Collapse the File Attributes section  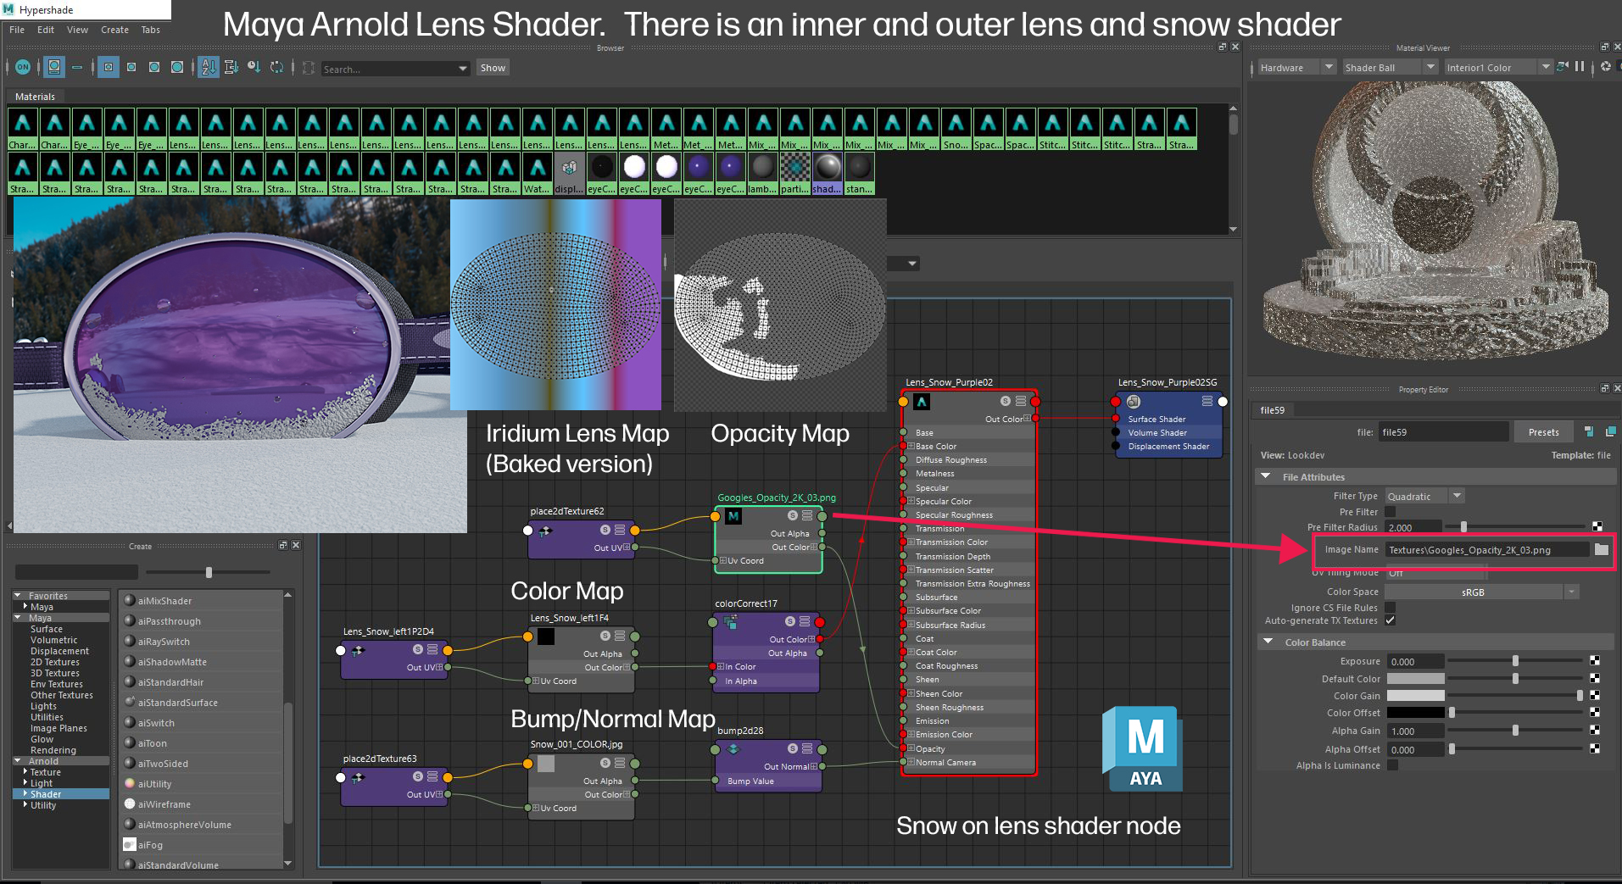(1266, 477)
